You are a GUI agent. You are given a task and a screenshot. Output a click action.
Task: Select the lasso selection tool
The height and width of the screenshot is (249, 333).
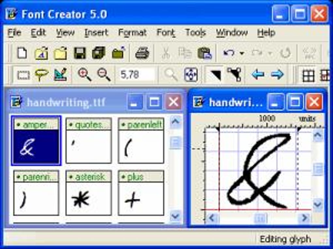coord(42,75)
